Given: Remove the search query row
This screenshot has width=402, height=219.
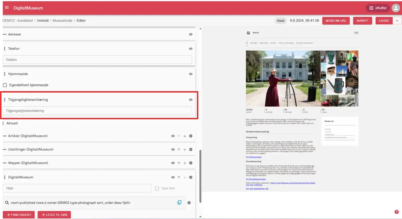Looking at the screenshot, I should pos(189,203).
